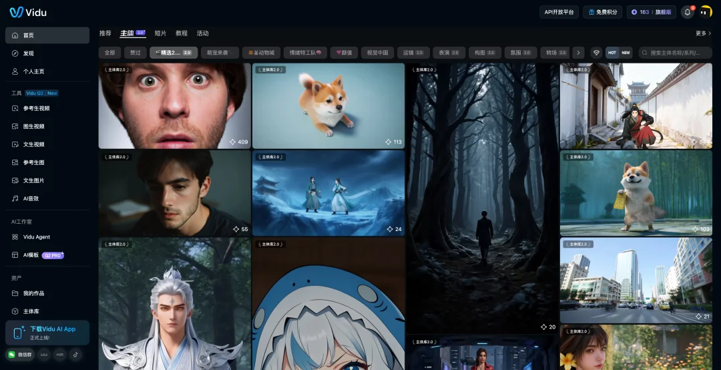Image resolution: width=721 pixels, height=370 pixels.
Task: Click the 免费积分 button
Action: [602, 12]
